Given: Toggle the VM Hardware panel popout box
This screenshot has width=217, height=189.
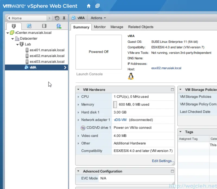Looking at the screenshot, I should pos(172,89).
